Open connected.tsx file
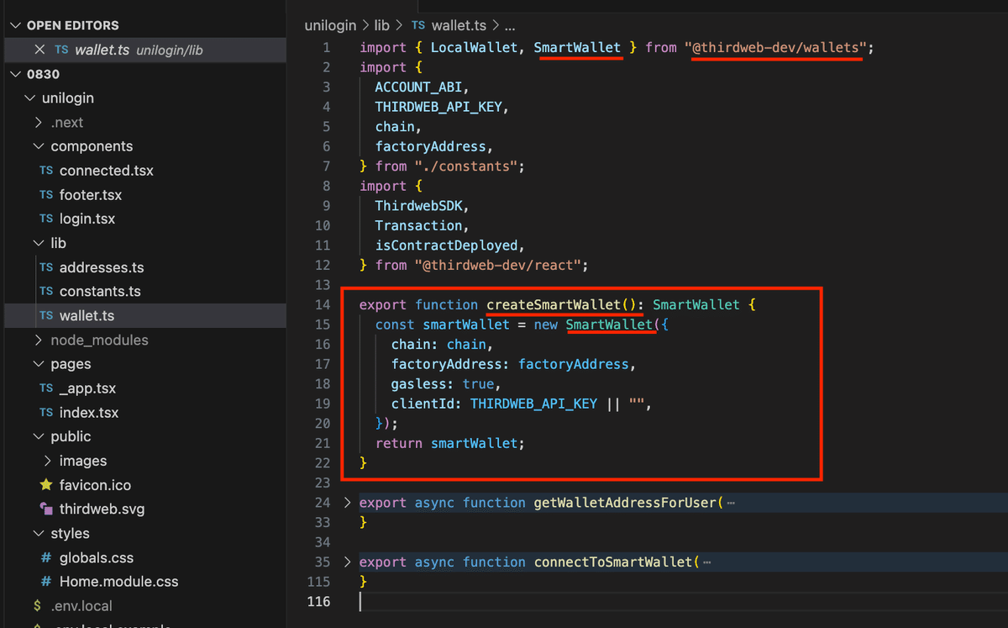 (107, 171)
